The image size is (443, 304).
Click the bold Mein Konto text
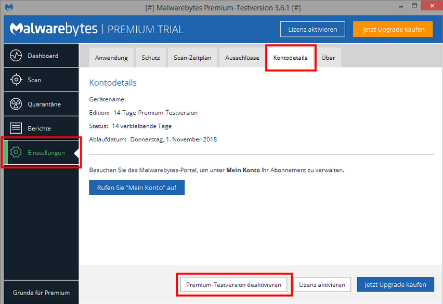(243, 170)
